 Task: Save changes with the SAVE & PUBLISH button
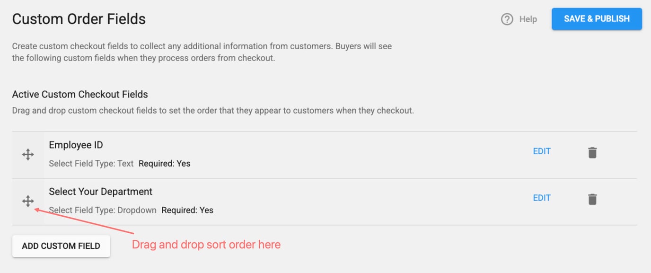[596, 19]
